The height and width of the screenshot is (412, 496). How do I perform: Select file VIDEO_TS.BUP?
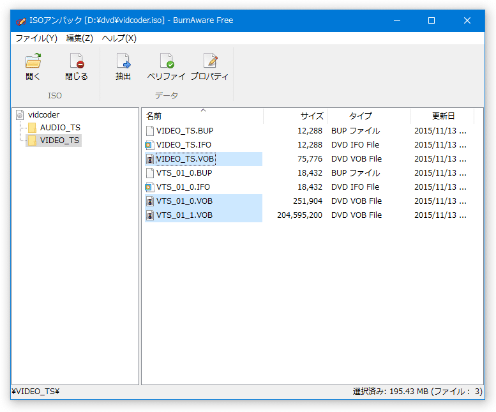[184, 131]
